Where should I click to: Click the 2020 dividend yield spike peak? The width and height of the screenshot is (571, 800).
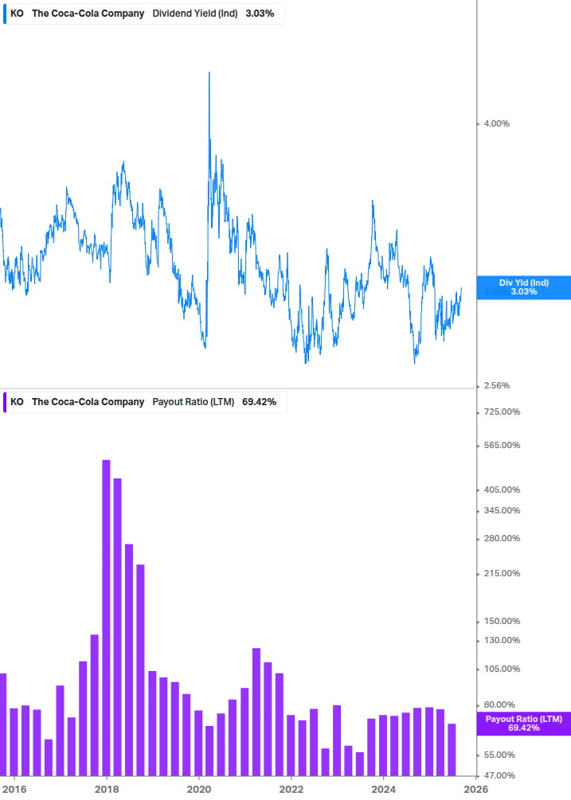[209, 73]
